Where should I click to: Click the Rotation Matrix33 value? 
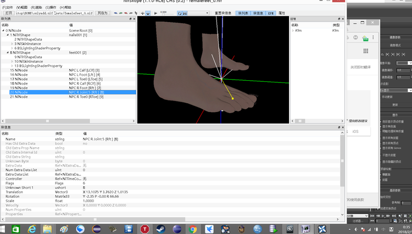[101, 197]
